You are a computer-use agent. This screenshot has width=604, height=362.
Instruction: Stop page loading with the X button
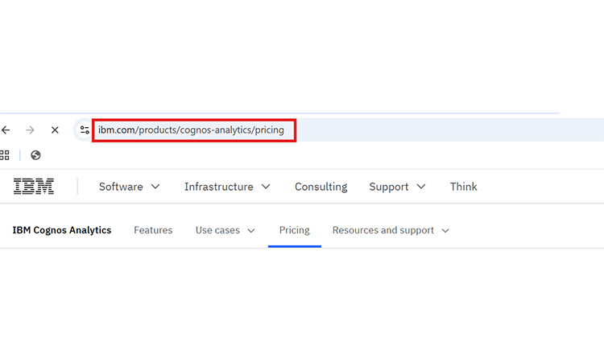click(x=55, y=130)
